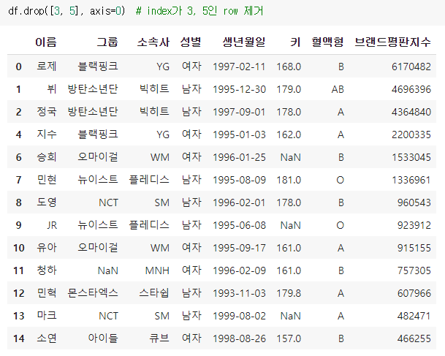The height and width of the screenshot is (356, 445).
Task: Click the brand value 1336961
Action: [411, 180]
